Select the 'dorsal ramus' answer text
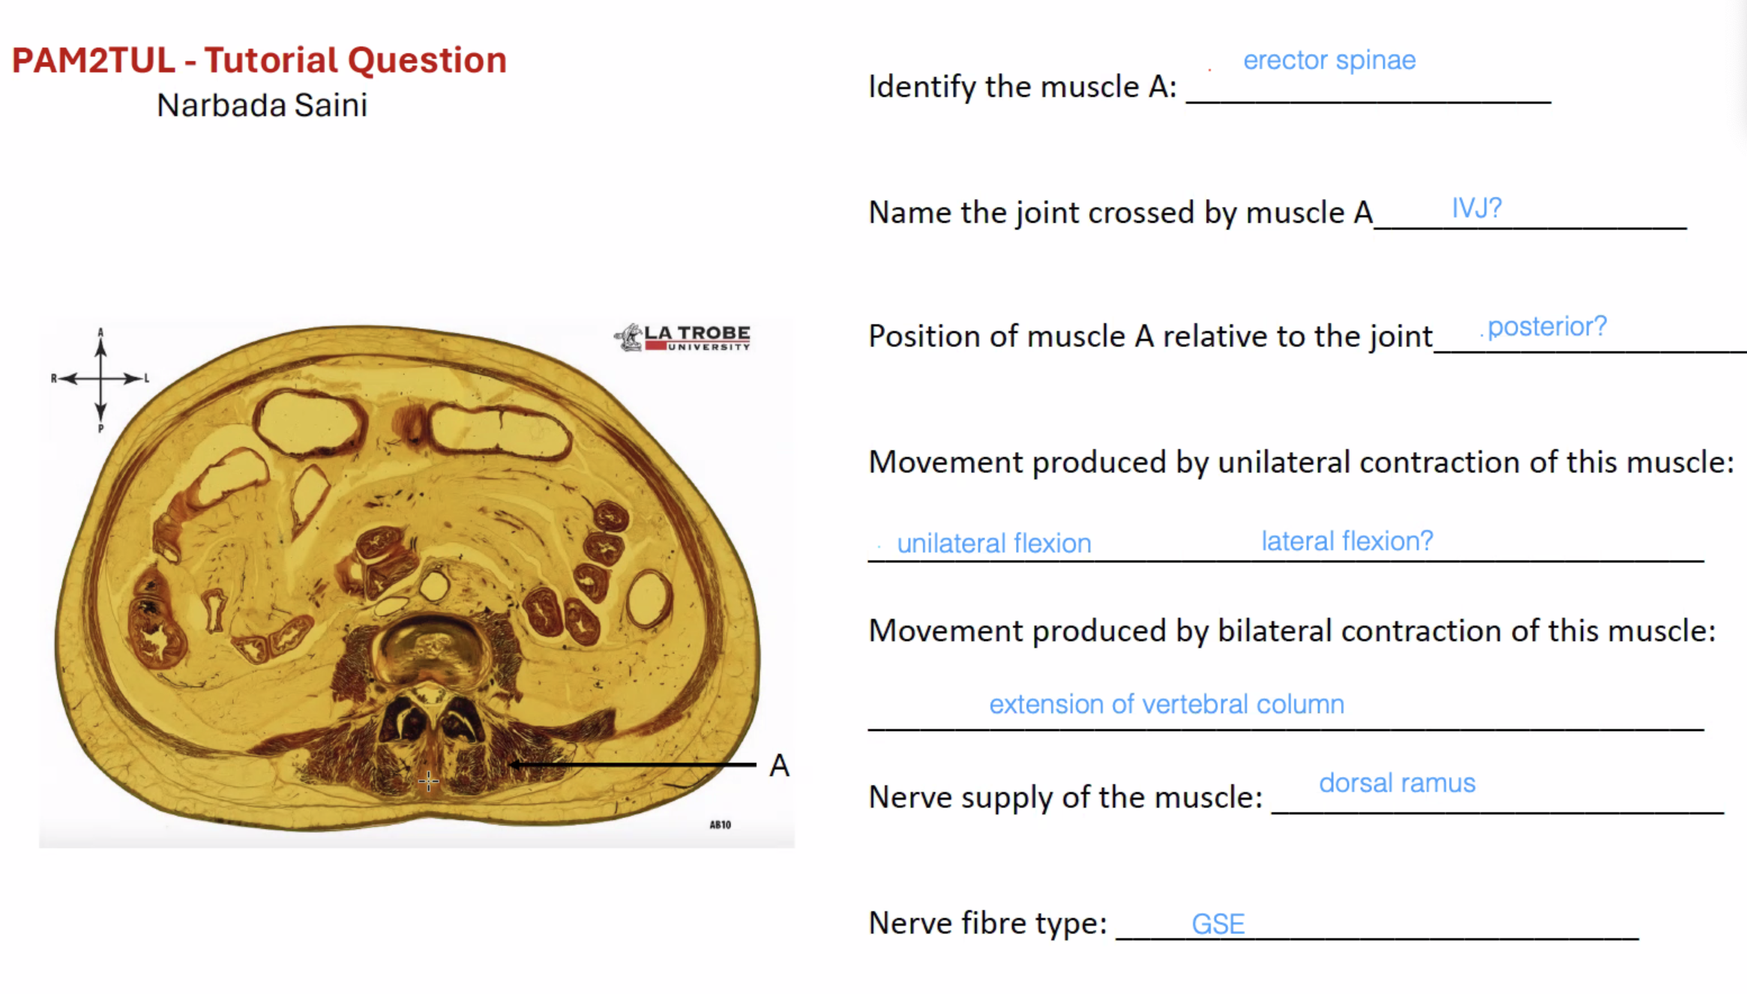Screen dimensions: 1747x994 pyautogui.click(x=1397, y=783)
